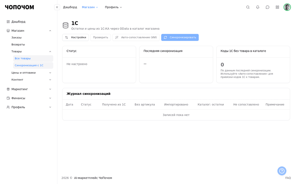This screenshot has height=184, width=295.
Task: Open Дашборд in the sidebar
Action: coord(19,22)
